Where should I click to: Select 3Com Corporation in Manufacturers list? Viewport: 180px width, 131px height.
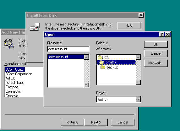pyautogui.click(x=19, y=74)
